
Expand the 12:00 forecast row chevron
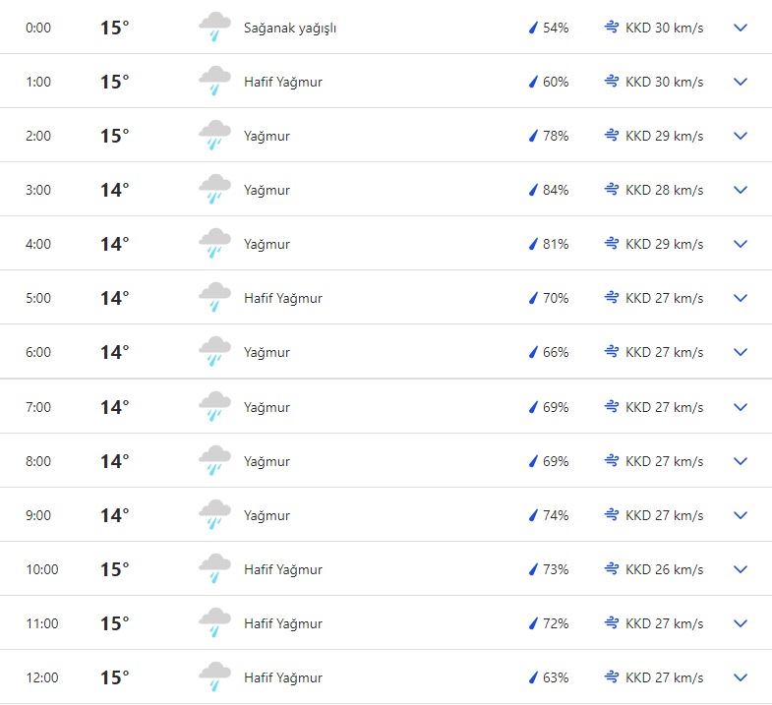[741, 677]
